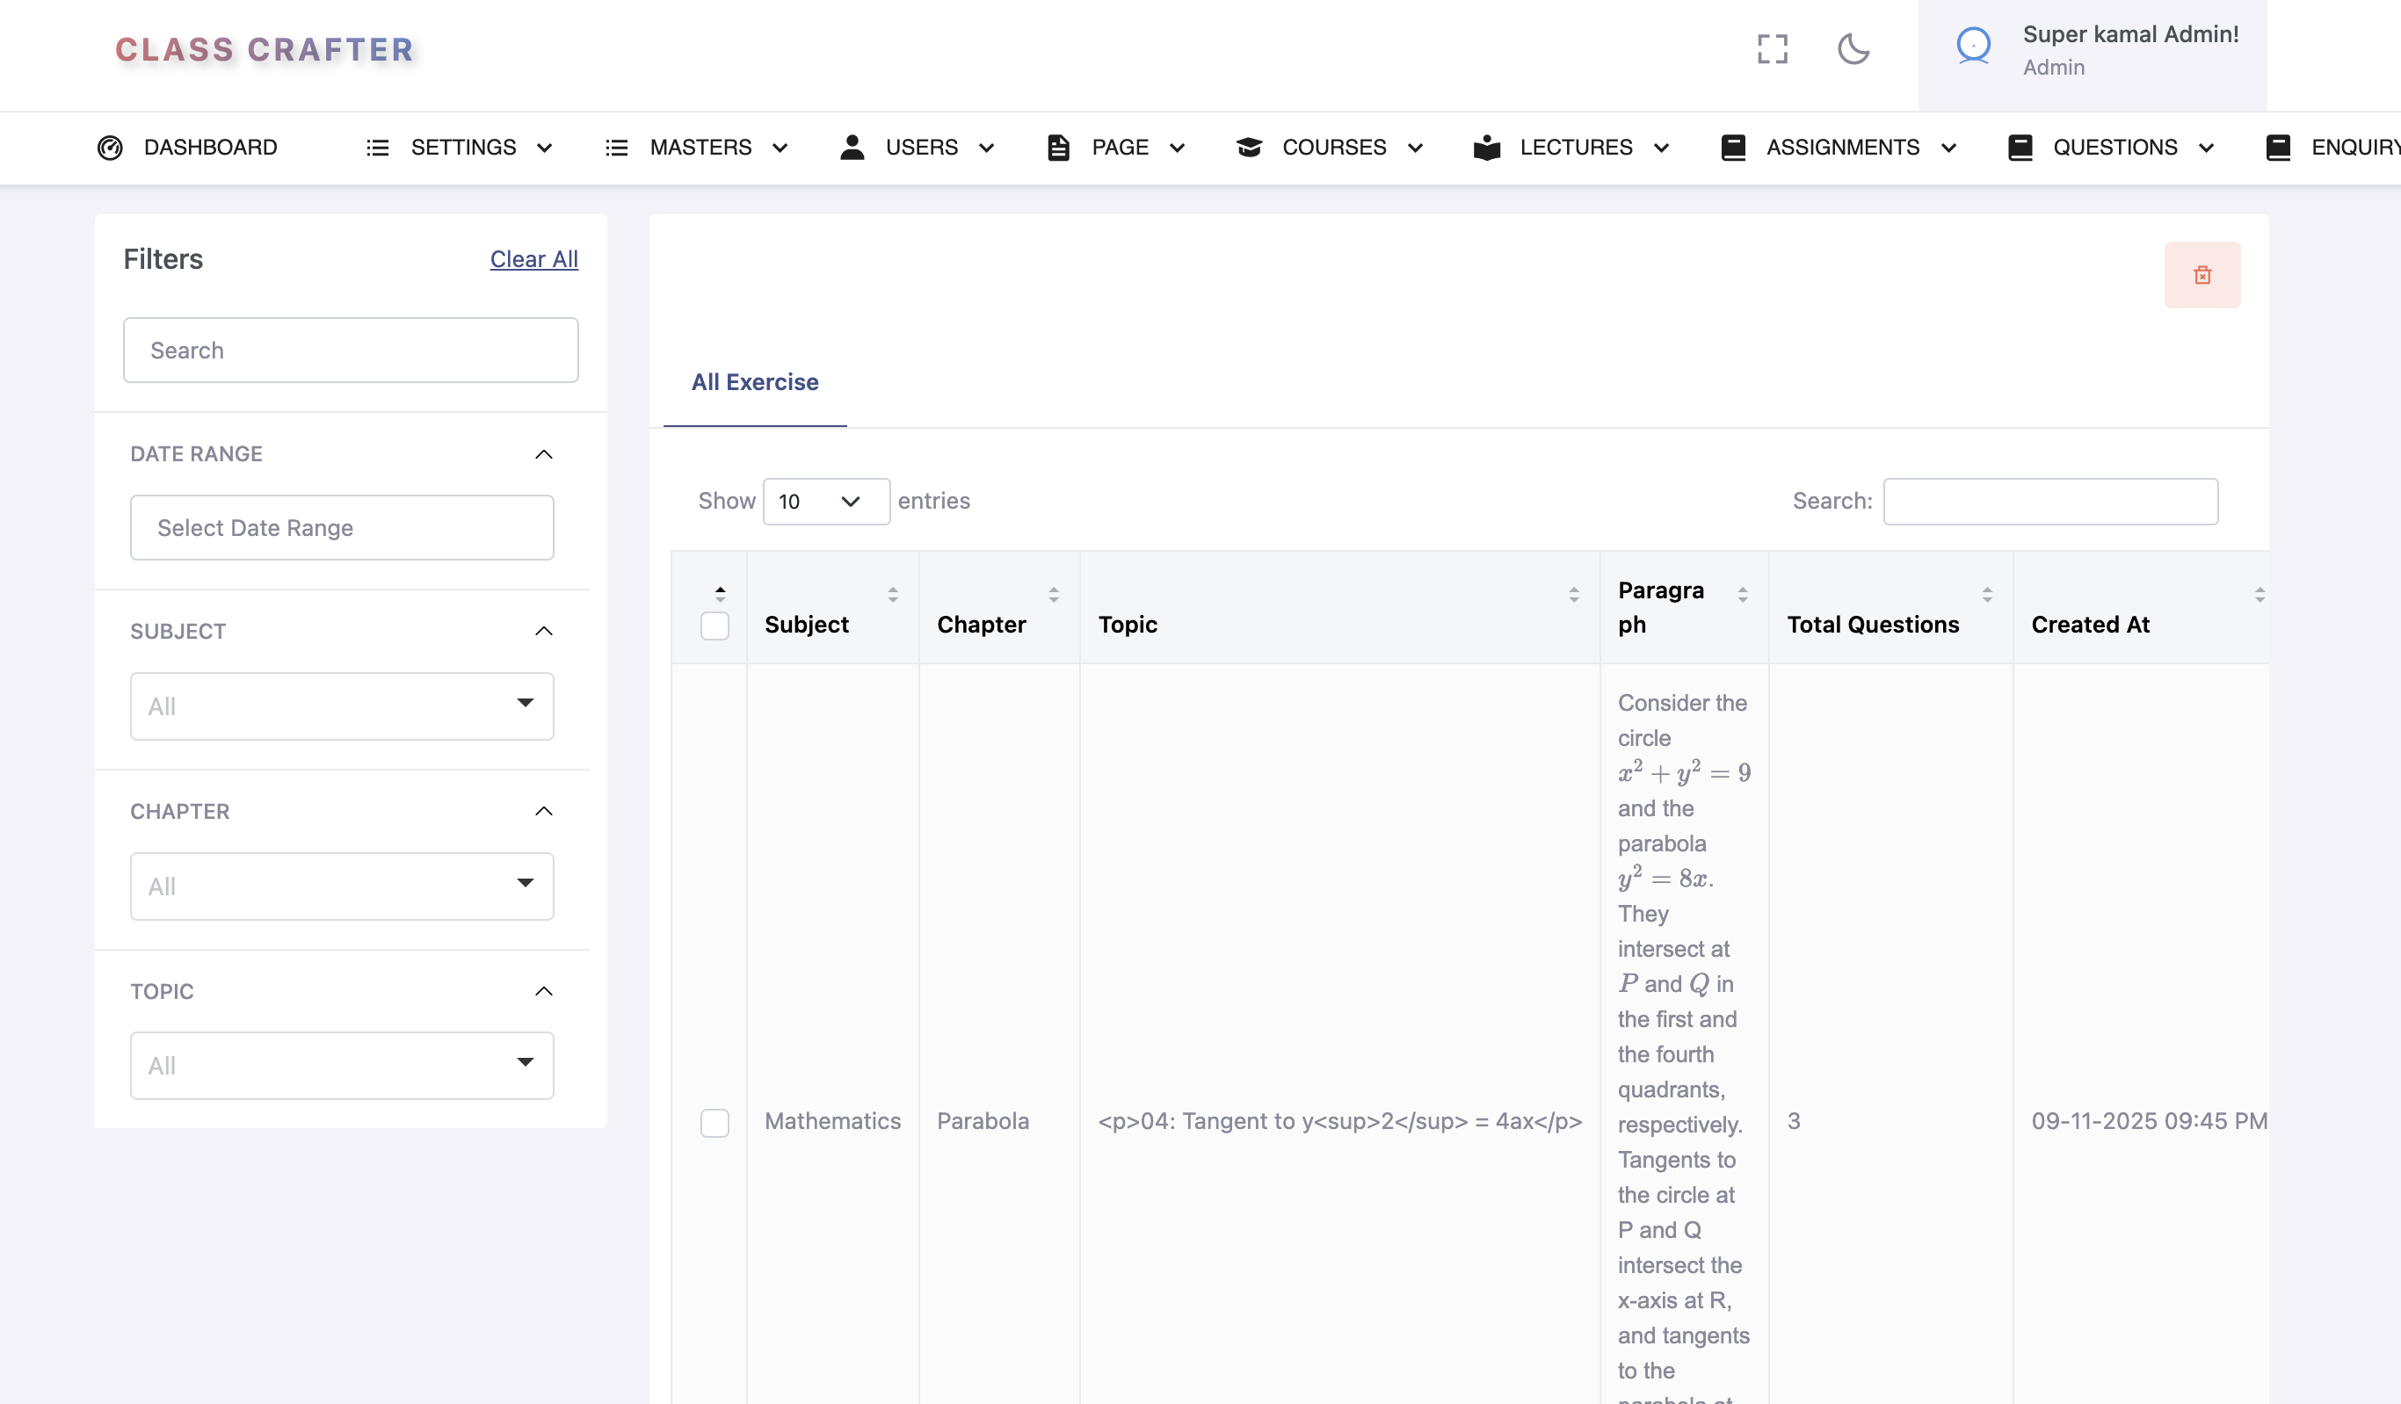Select the All Exercise tab
The height and width of the screenshot is (1404, 2401).
pyautogui.click(x=755, y=382)
